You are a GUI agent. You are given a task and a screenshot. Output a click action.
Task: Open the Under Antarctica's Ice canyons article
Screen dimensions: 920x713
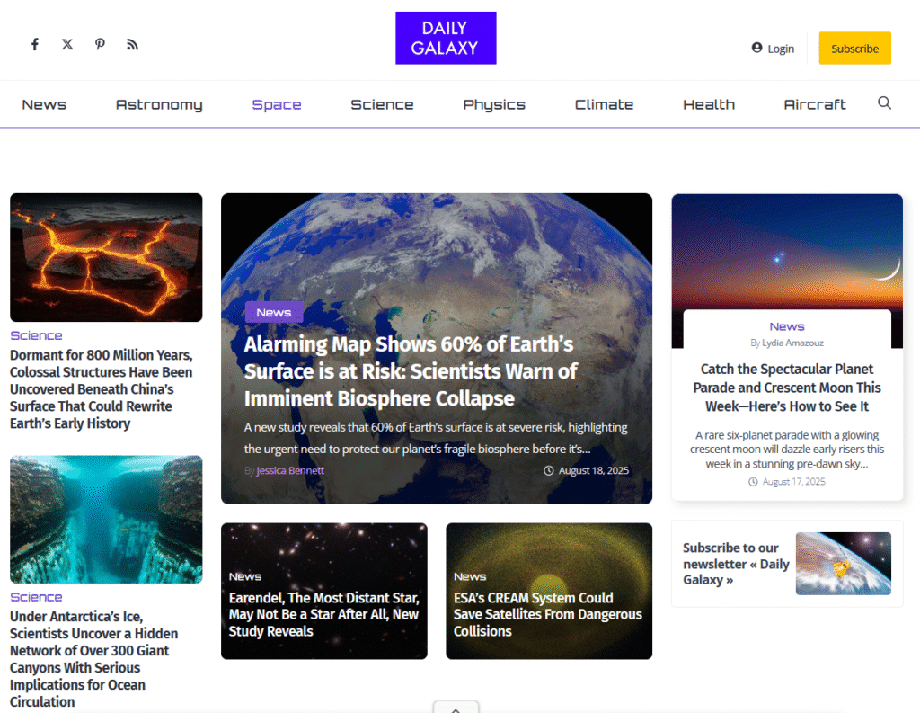click(93, 659)
